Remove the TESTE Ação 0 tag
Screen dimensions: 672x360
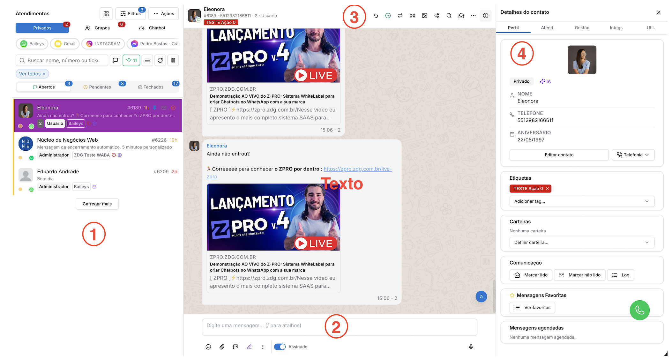[547, 189]
